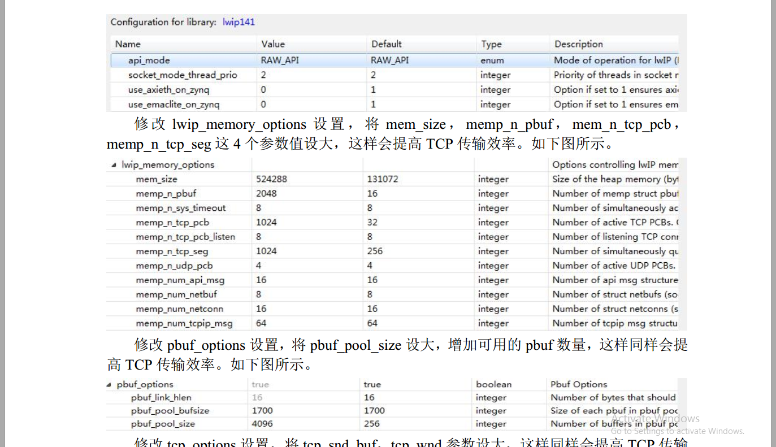Select the memp_num_tcpip_msg row
776x447 pixels.
tap(184, 324)
